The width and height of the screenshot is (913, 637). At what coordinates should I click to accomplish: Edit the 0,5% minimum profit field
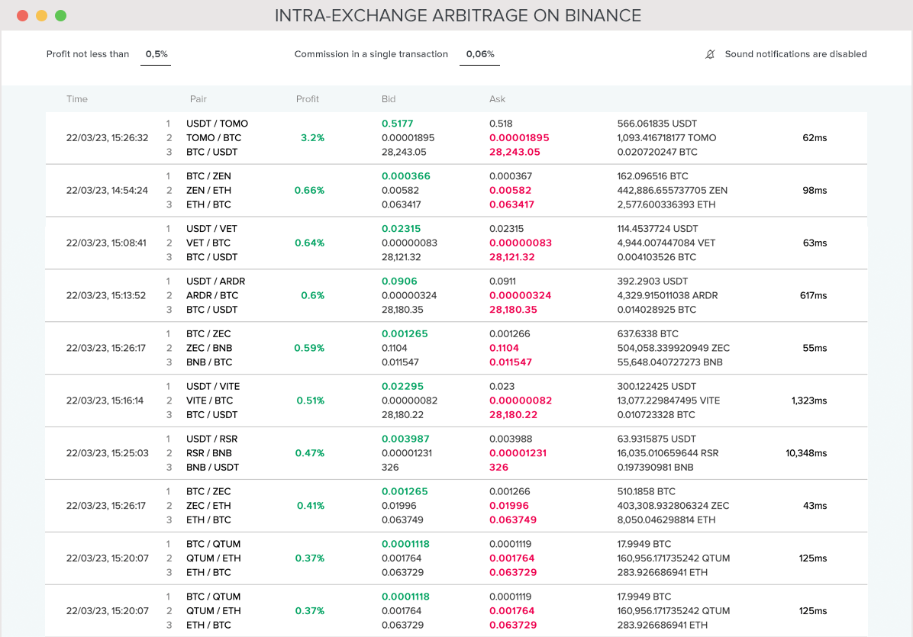pyautogui.click(x=156, y=54)
